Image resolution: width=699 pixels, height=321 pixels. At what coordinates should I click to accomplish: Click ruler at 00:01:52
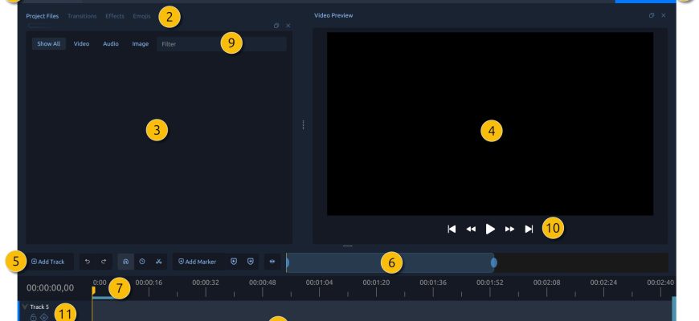tap(490, 282)
